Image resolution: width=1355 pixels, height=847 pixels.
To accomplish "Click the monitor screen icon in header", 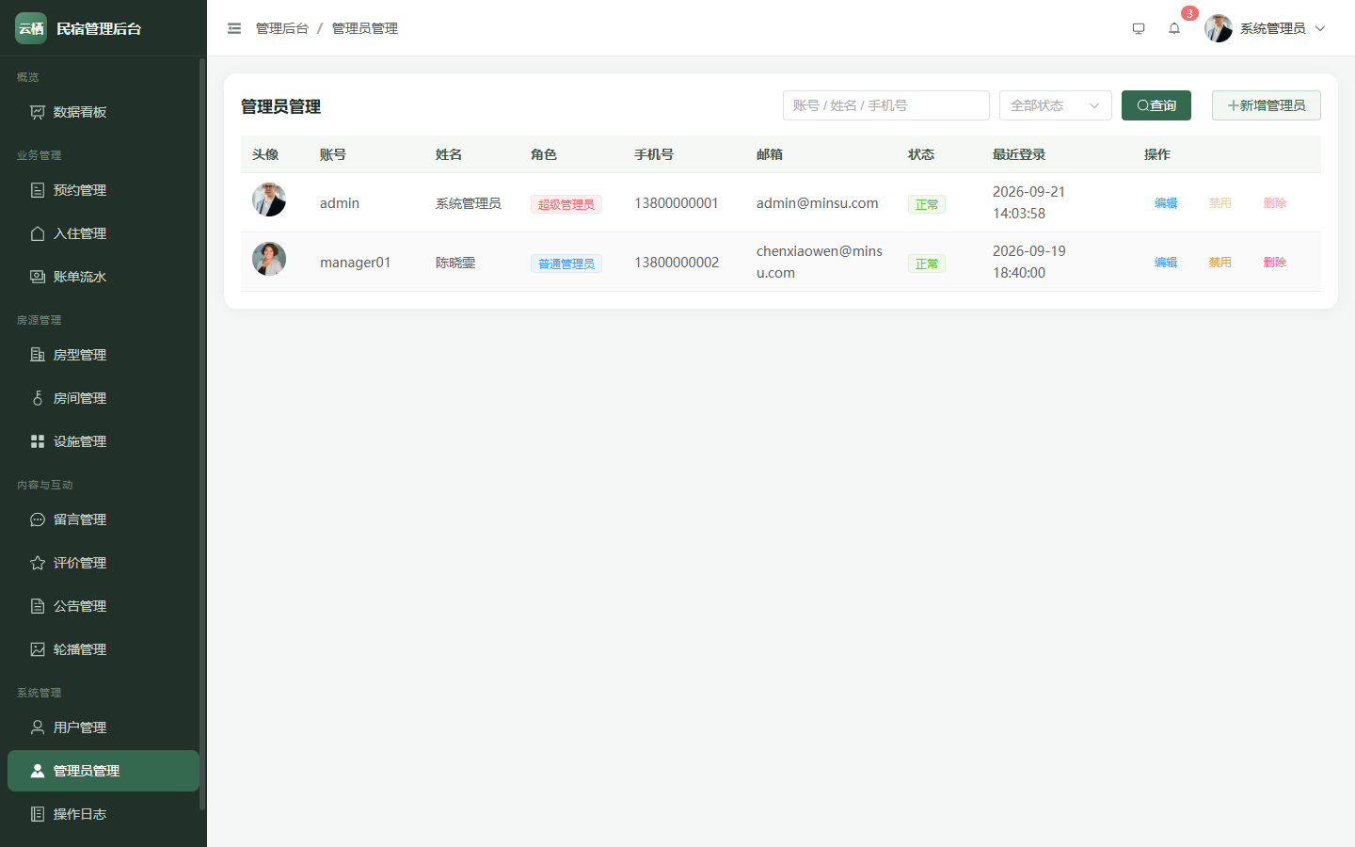I will (x=1139, y=28).
